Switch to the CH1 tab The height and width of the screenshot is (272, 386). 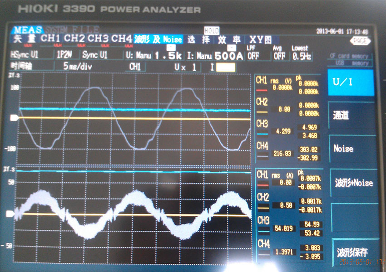pos(50,39)
